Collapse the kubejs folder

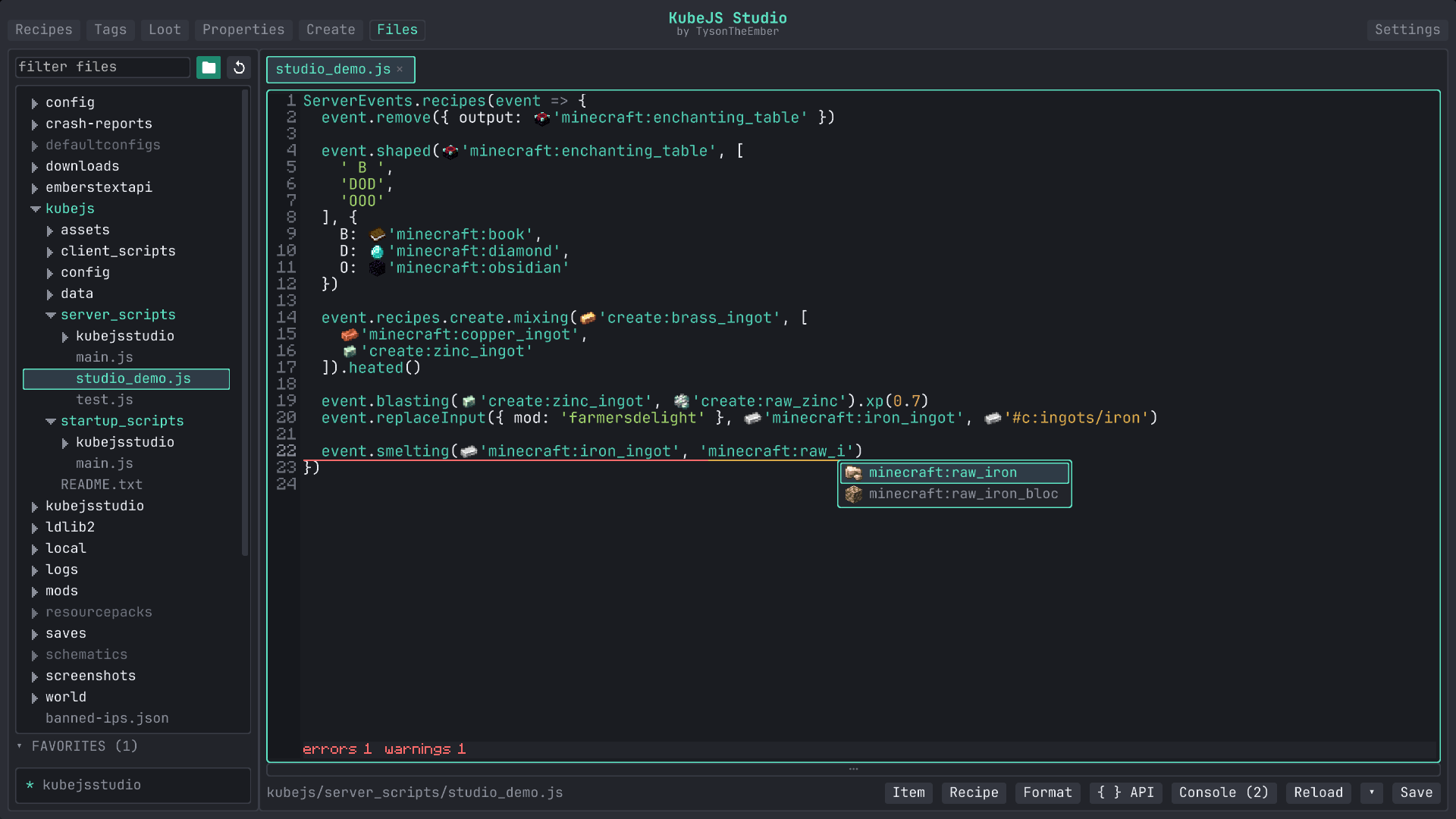[35, 209]
